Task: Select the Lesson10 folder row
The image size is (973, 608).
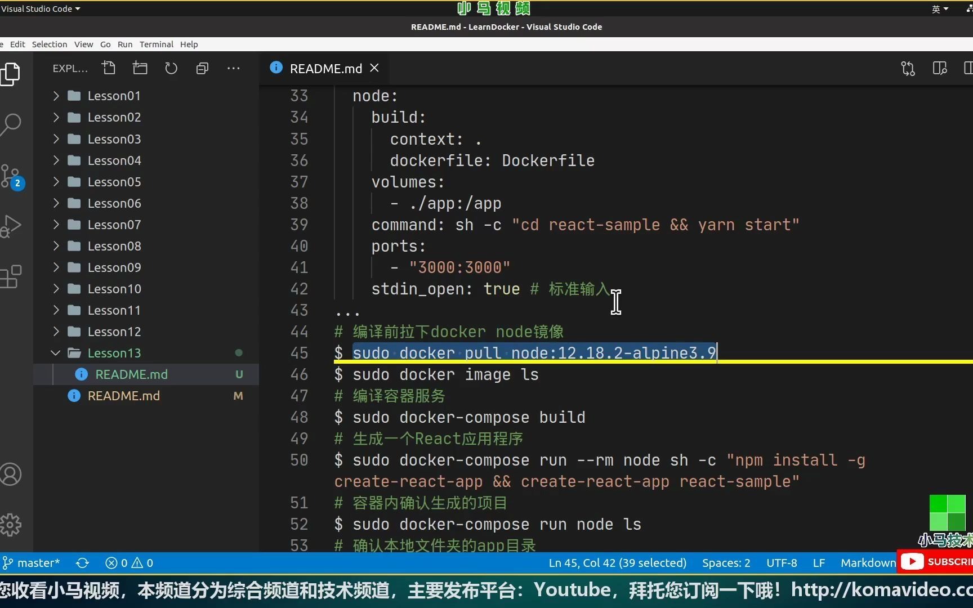Action: tap(146, 288)
